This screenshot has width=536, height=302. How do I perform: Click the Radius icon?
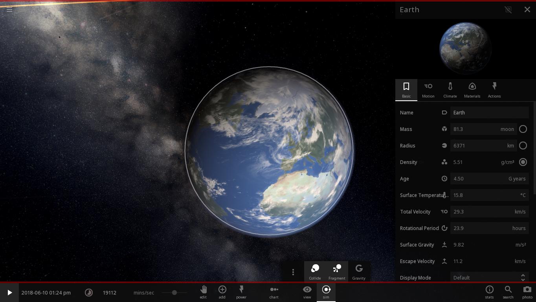444,145
